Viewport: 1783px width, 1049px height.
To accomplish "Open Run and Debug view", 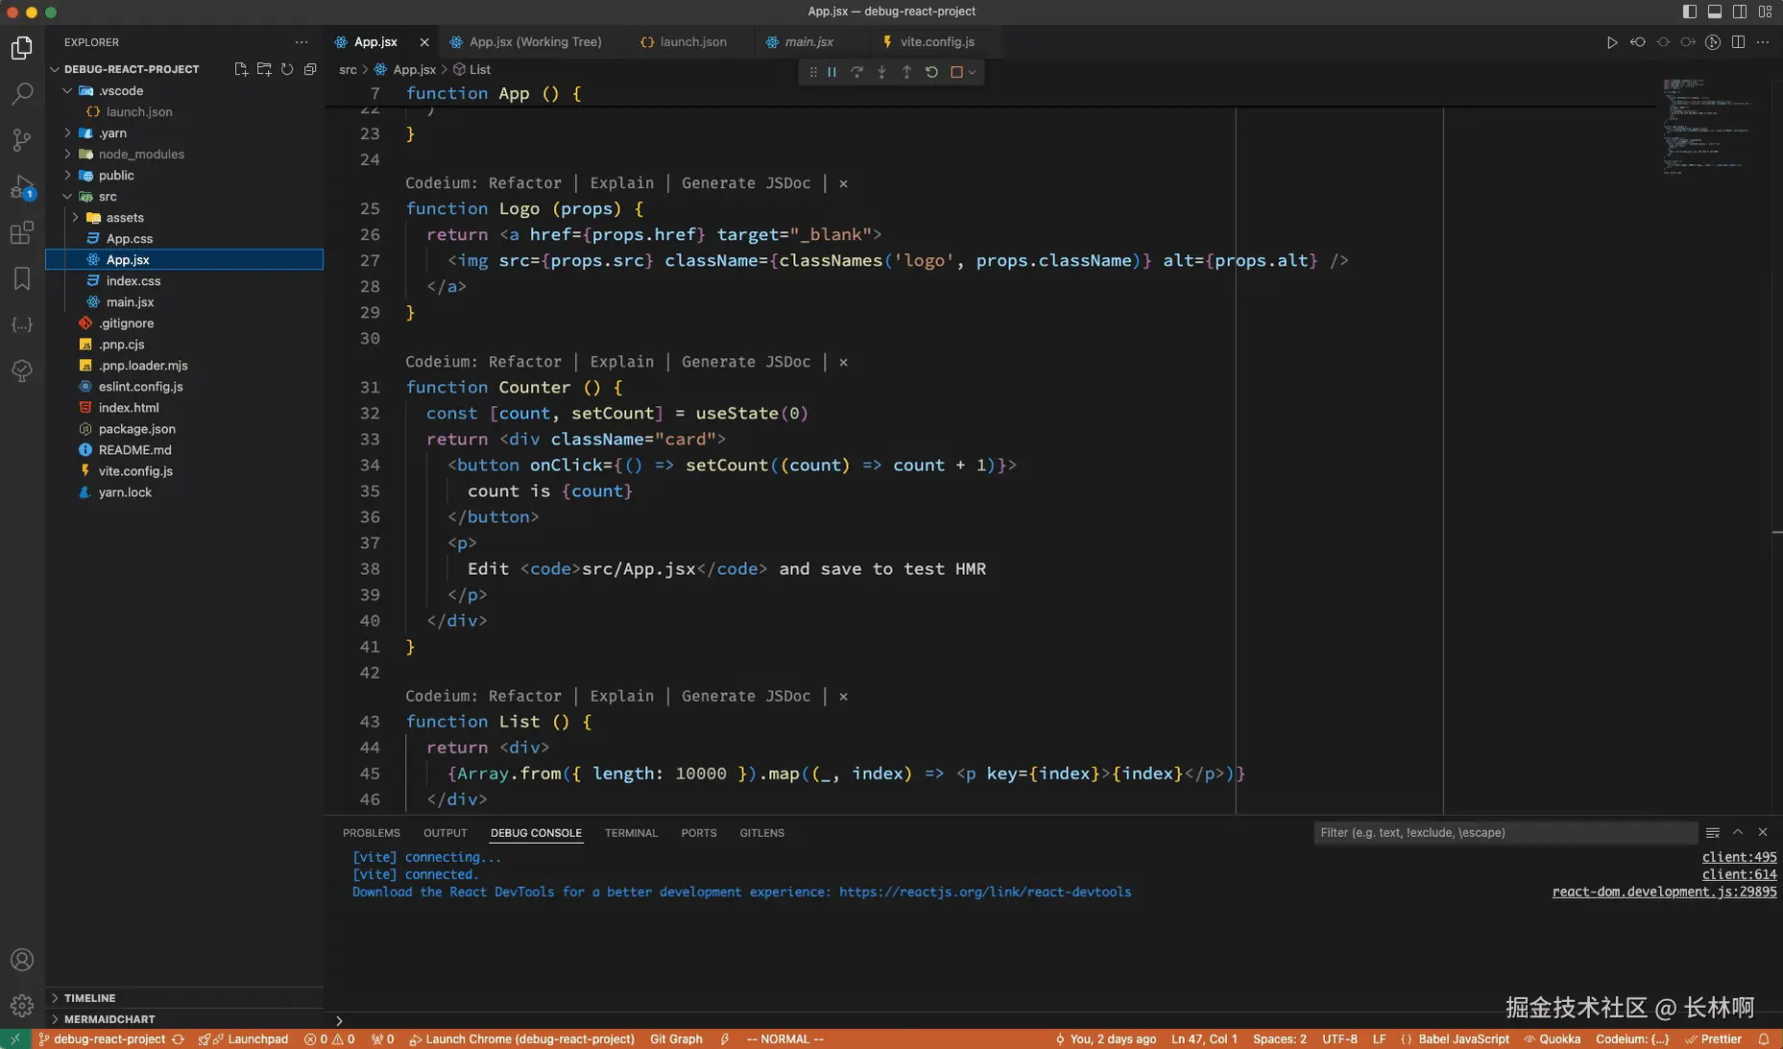I will coord(22,187).
